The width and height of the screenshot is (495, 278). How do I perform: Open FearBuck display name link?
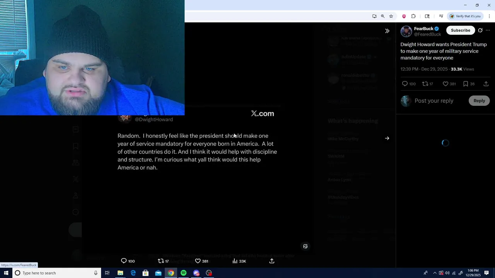click(424, 29)
